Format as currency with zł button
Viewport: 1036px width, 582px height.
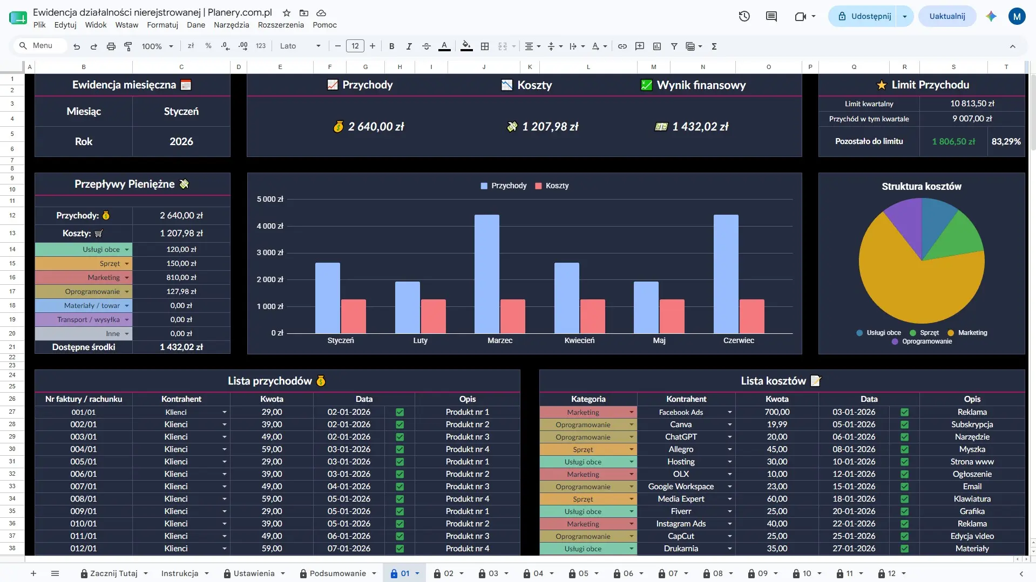[191, 46]
